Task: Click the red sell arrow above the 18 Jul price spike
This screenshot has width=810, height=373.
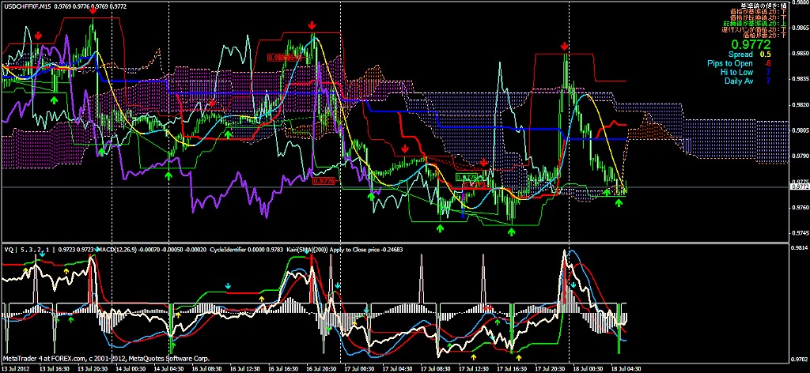Action: pyautogui.click(x=564, y=47)
